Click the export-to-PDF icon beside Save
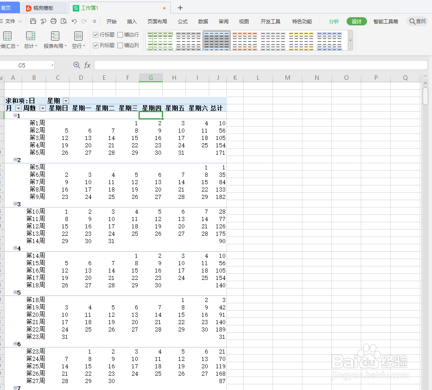The height and width of the screenshot is (390, 432). pos(43,21)
